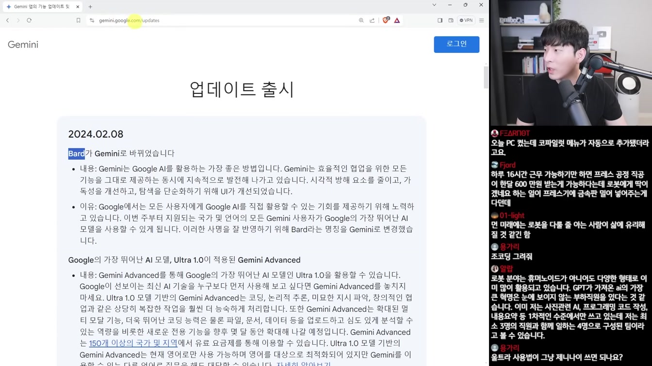Minimize the browser window

(x=450, y=5)
